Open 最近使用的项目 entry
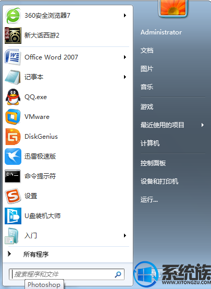The height and width of the screenshot is (289, 211). pos(162,125)
